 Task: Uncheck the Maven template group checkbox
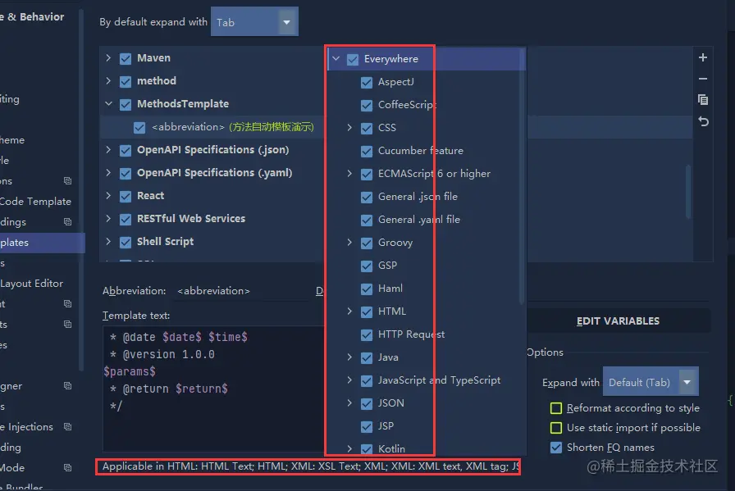pyautogui.click(x=126, y=58)
